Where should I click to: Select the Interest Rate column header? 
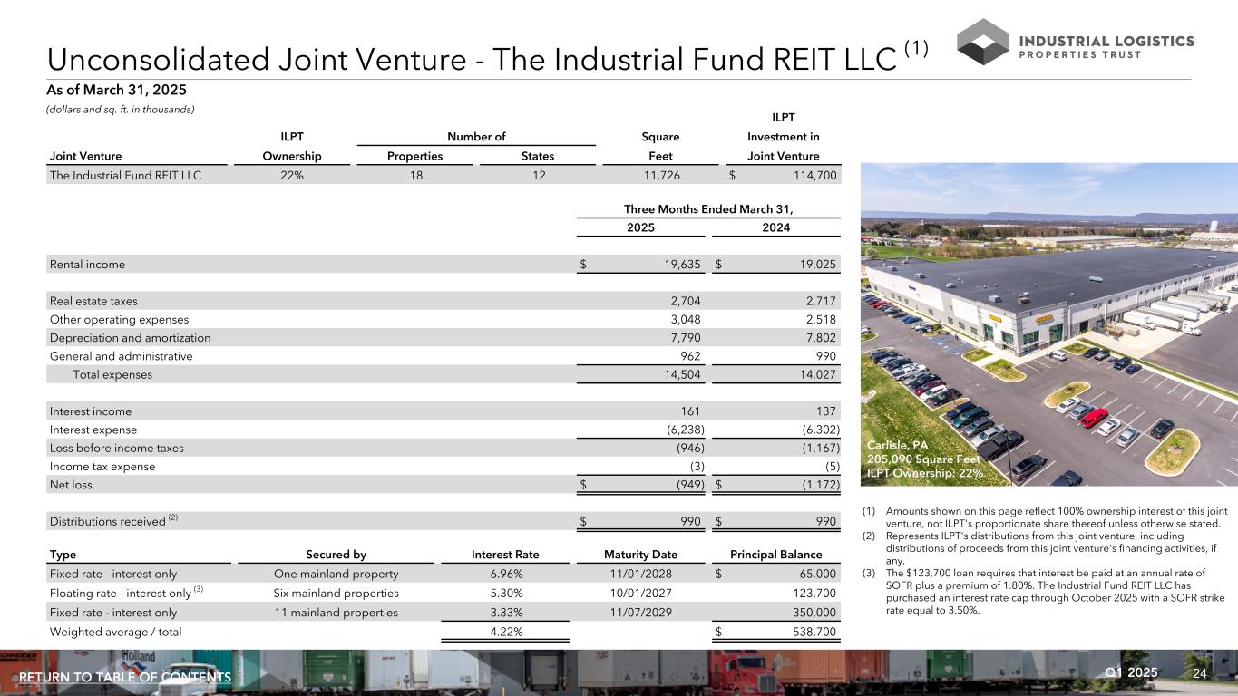click(504, 555)
